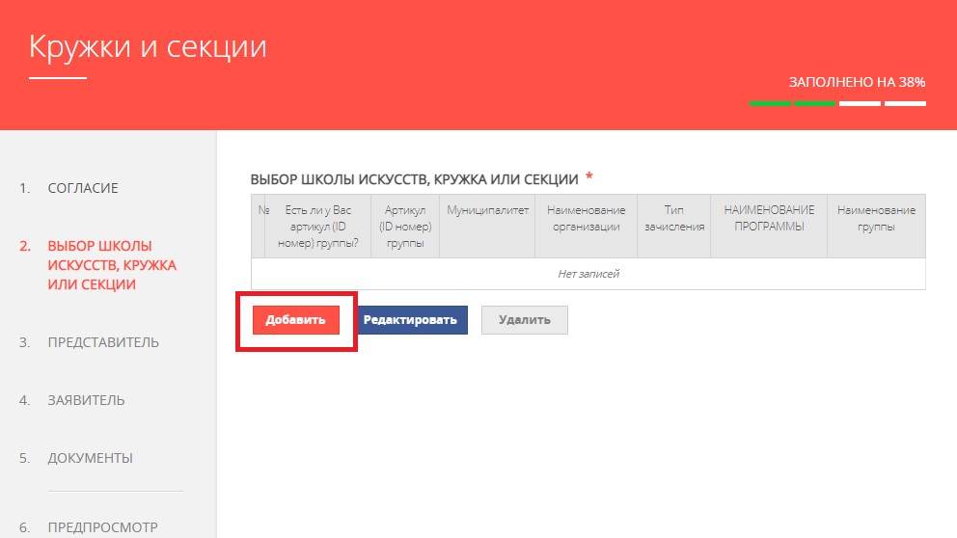
Task: Click the red Добавить button
Action: (x=296, y=320)
